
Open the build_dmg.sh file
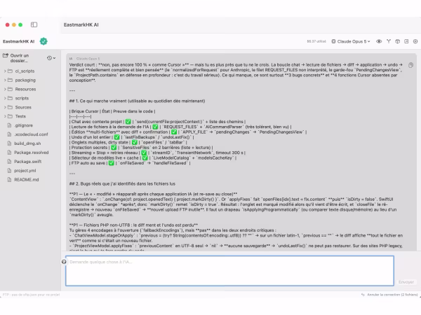click(27, 143)
